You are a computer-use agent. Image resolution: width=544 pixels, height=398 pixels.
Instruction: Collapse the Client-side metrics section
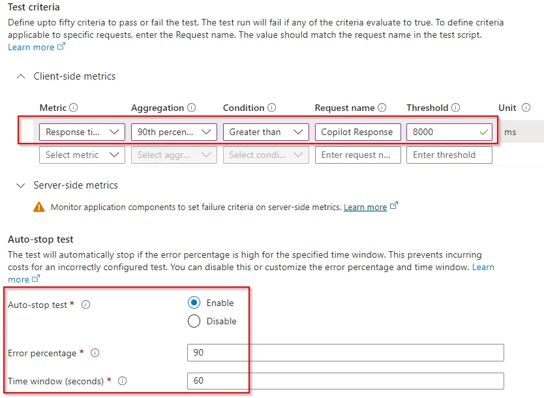coord(21,76)
